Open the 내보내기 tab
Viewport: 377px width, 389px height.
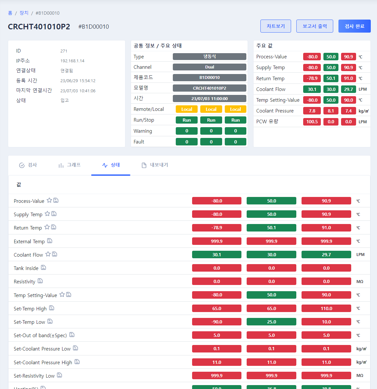click(155, 165)
